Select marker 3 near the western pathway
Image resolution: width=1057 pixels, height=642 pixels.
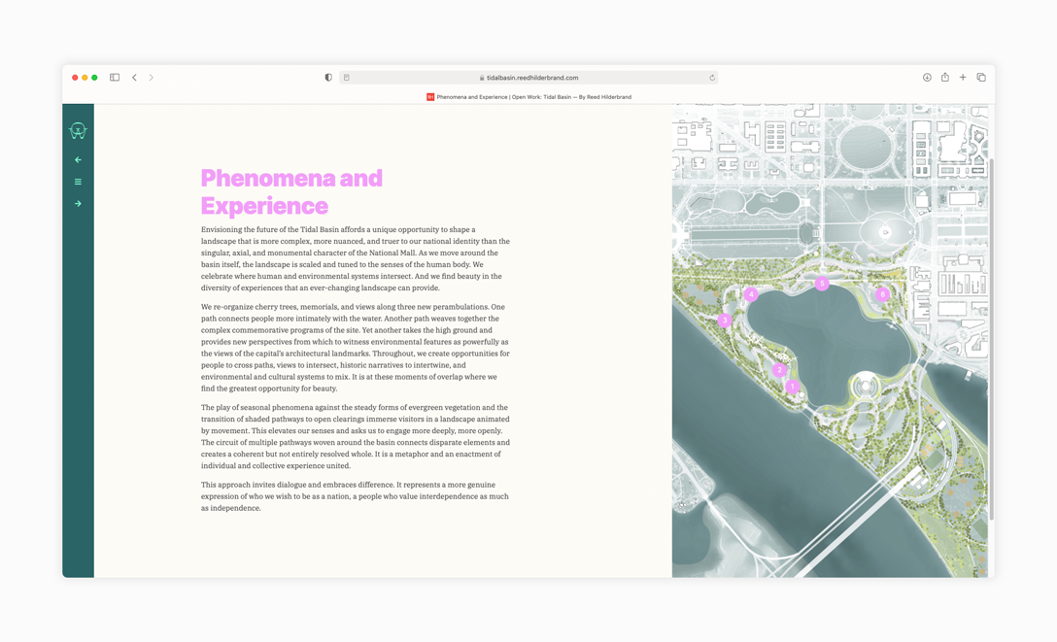(x=725, y=321)
